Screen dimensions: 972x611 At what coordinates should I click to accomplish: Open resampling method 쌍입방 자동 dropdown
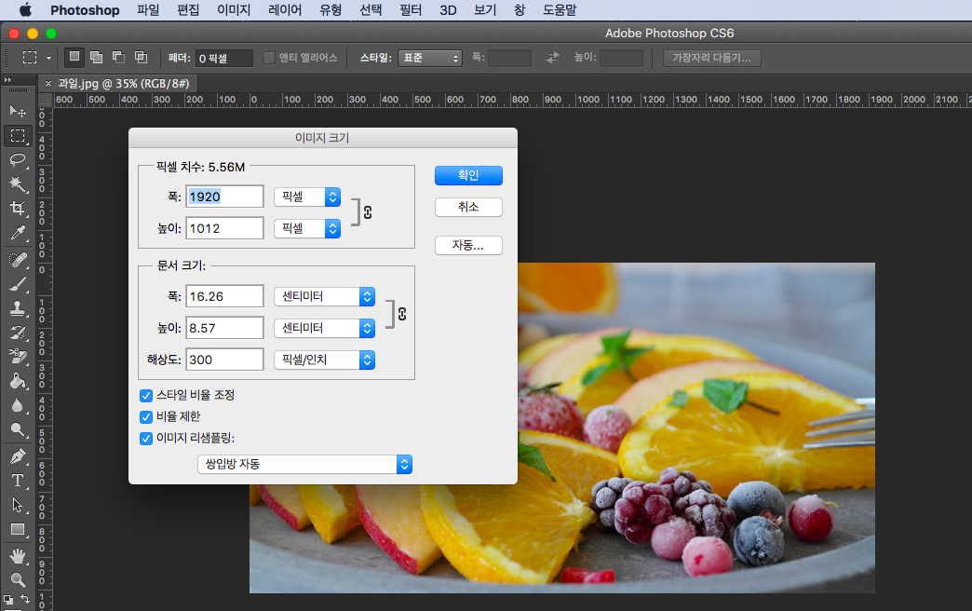[x=305, y=464]
